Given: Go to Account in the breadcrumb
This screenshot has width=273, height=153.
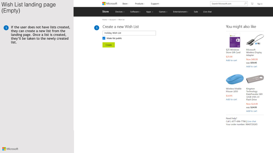Looking at the screenshot, I should point(113,20).
